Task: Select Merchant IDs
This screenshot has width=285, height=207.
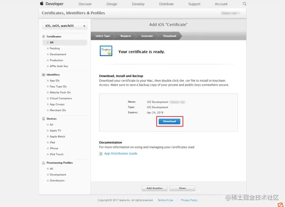Action: click(58, 110)
